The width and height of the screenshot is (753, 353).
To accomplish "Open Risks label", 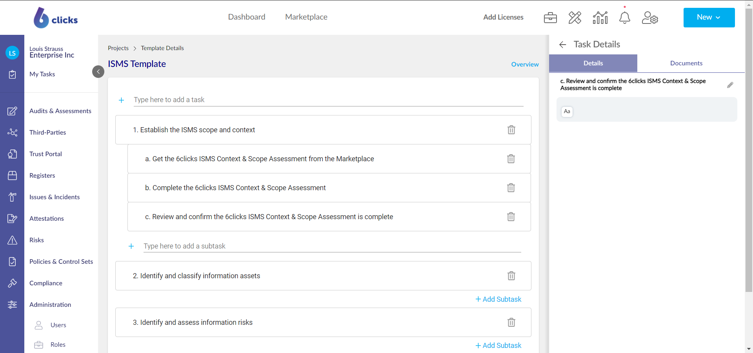I will (x=36, y=240).
